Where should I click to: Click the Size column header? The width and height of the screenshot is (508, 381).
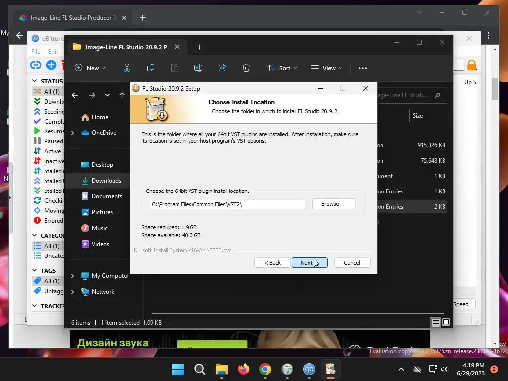418,116
